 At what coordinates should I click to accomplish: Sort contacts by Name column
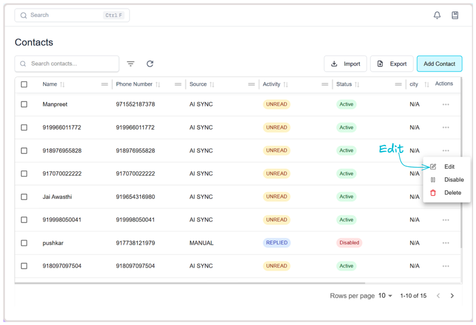pos(62,84)
